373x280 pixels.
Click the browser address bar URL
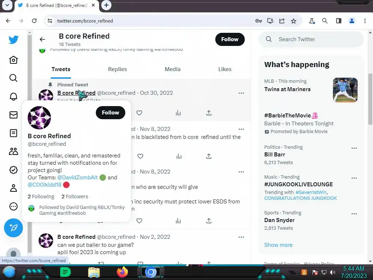click(x=85, y=21)
